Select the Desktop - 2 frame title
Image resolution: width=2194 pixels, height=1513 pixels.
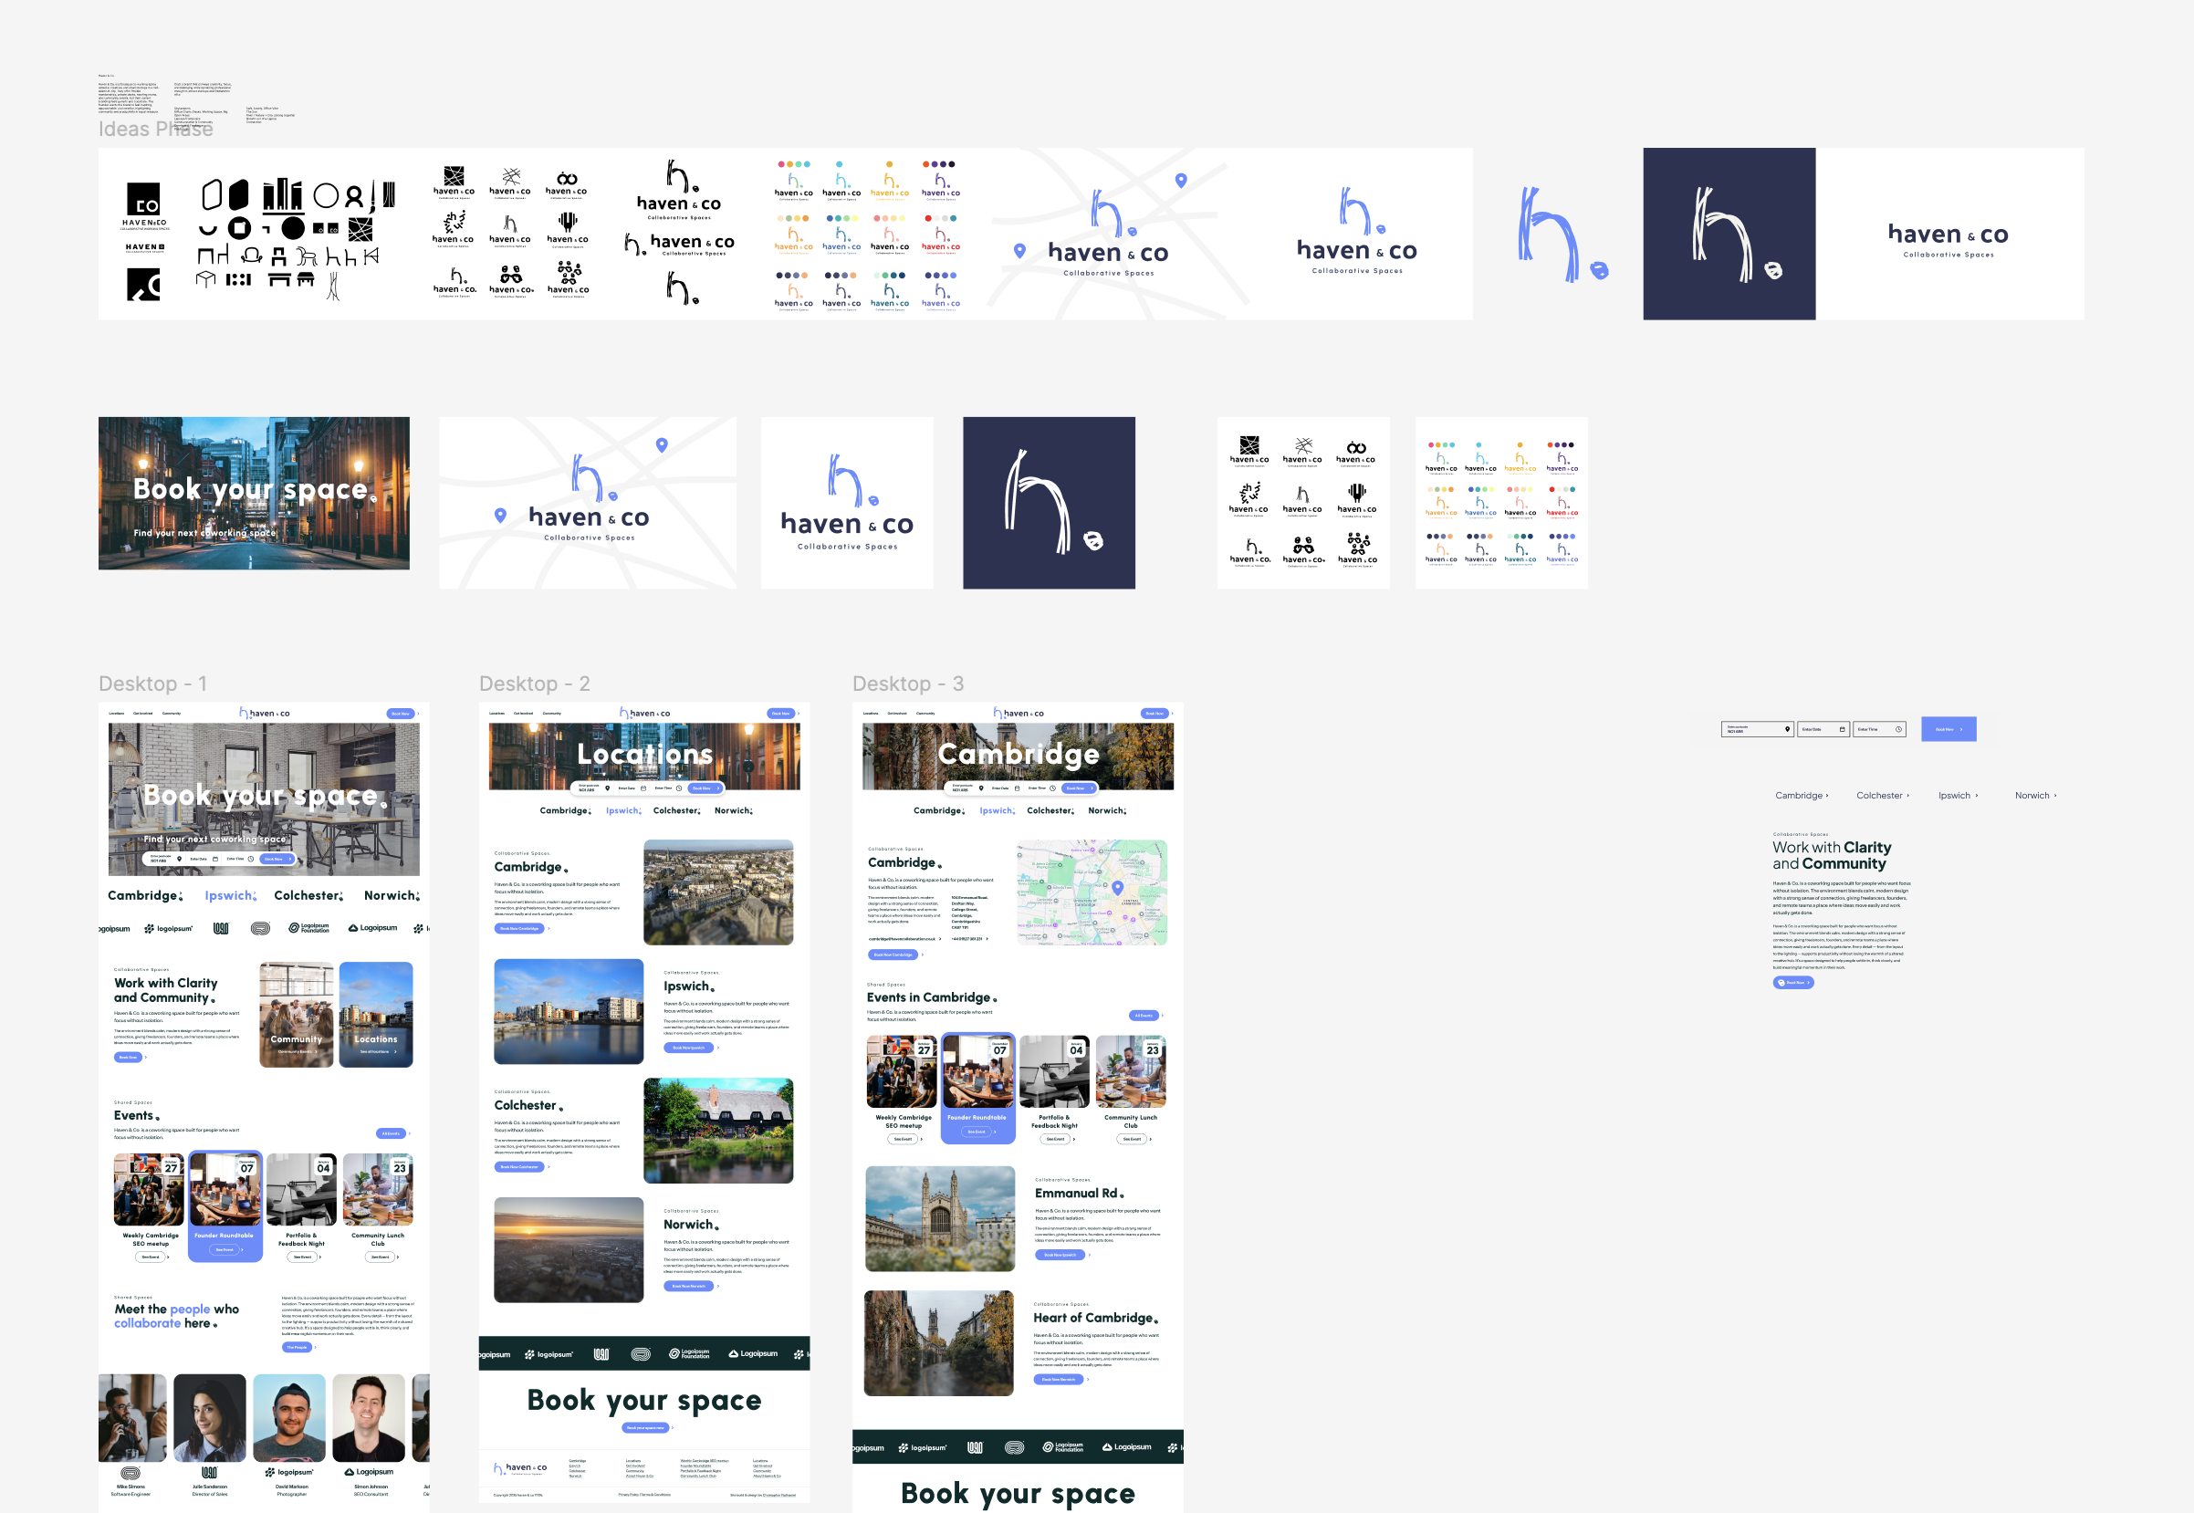pyautogui.click(x=534, y=683)
